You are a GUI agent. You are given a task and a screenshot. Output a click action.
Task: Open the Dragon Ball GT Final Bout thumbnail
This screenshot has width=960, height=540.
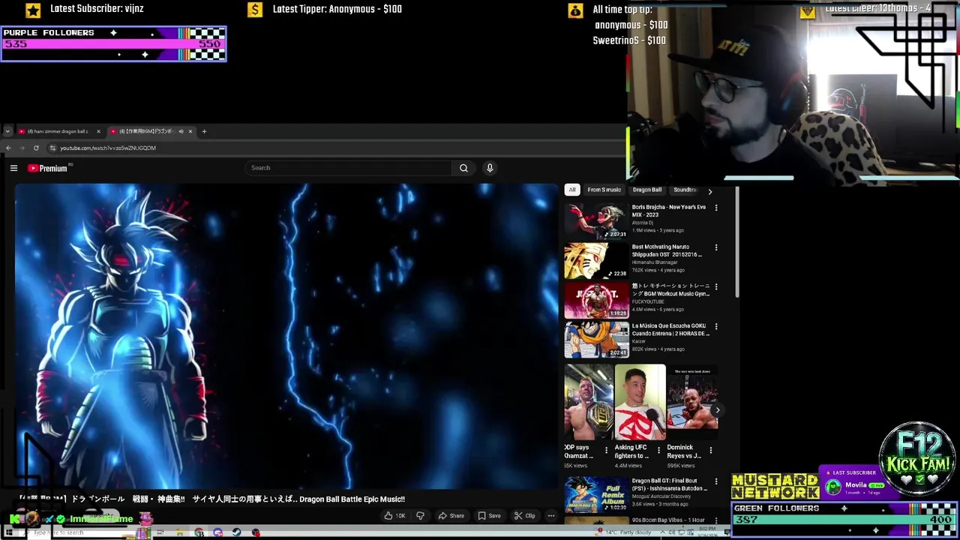click(x=596, y=495)
